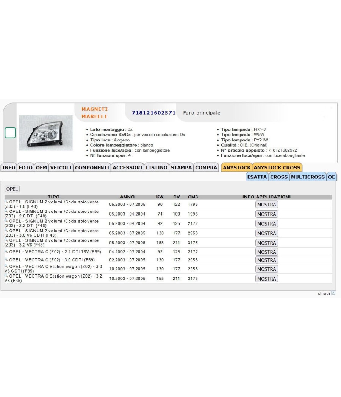Click the 'Faro principale' product description

pos(202,113)
